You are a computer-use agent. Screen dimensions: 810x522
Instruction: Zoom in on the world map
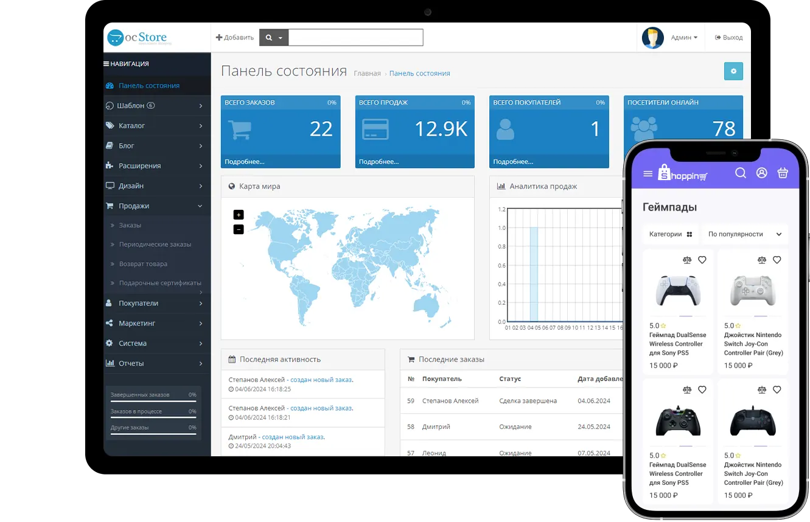click(x=239, y=215)
